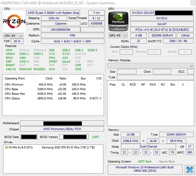Click the green UEFI Boot label
The image size is (196, 176).
pos(145,162)
